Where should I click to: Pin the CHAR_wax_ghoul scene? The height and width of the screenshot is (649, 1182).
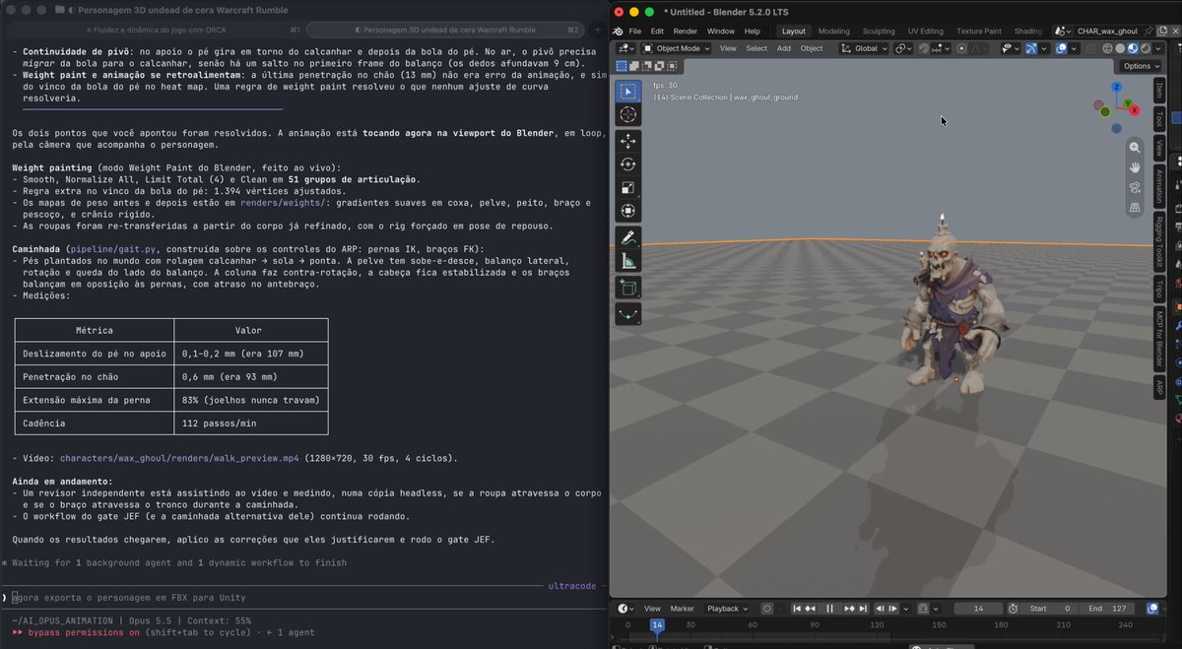(1148, 31)
